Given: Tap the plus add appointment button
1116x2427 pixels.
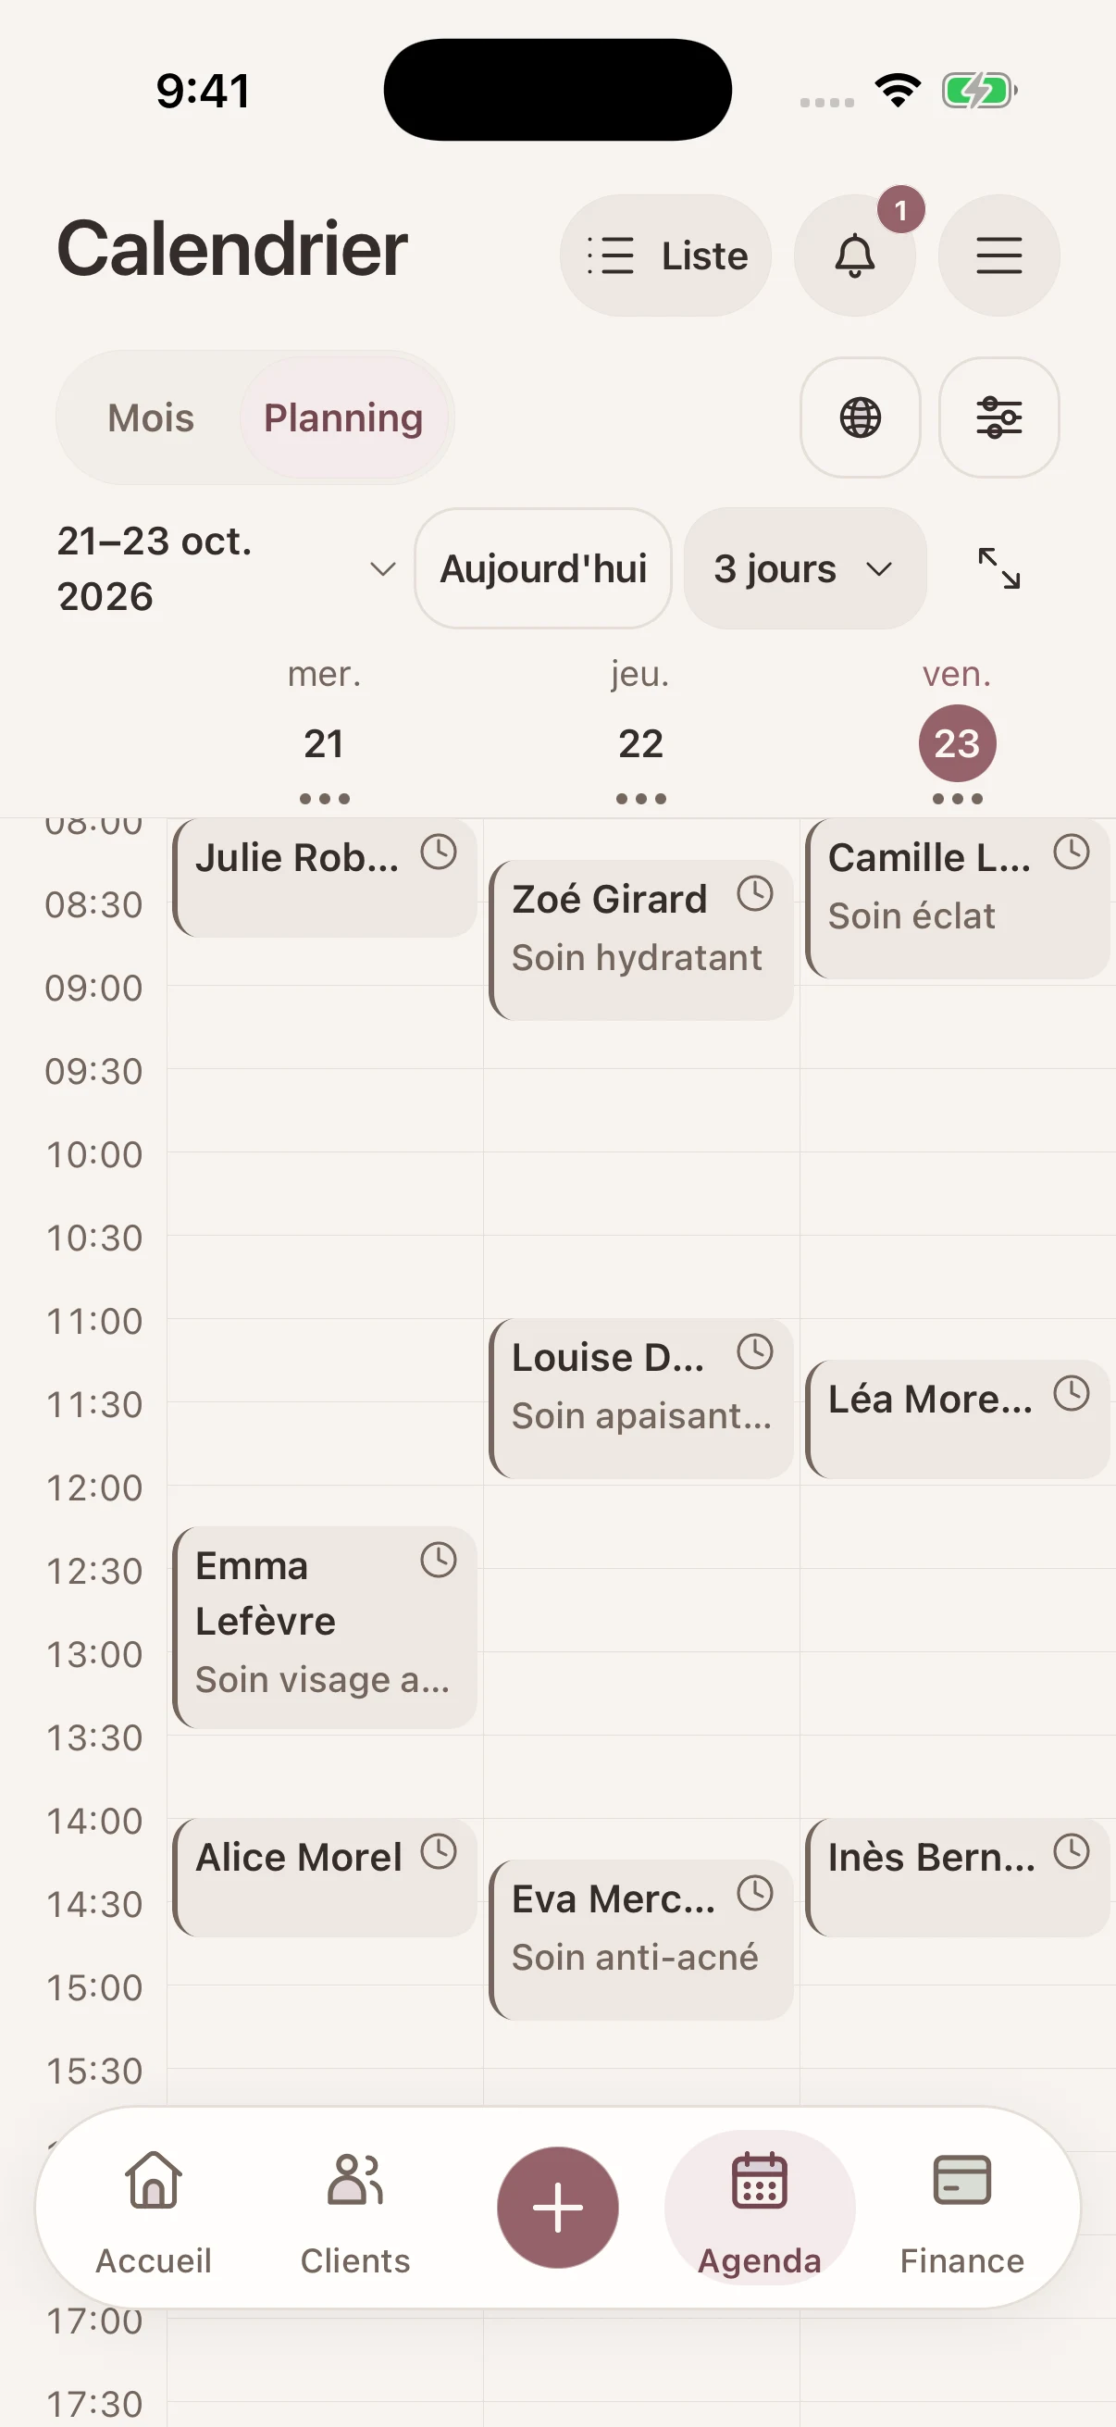Looking at the screenshot, I should coord(557,2208).
